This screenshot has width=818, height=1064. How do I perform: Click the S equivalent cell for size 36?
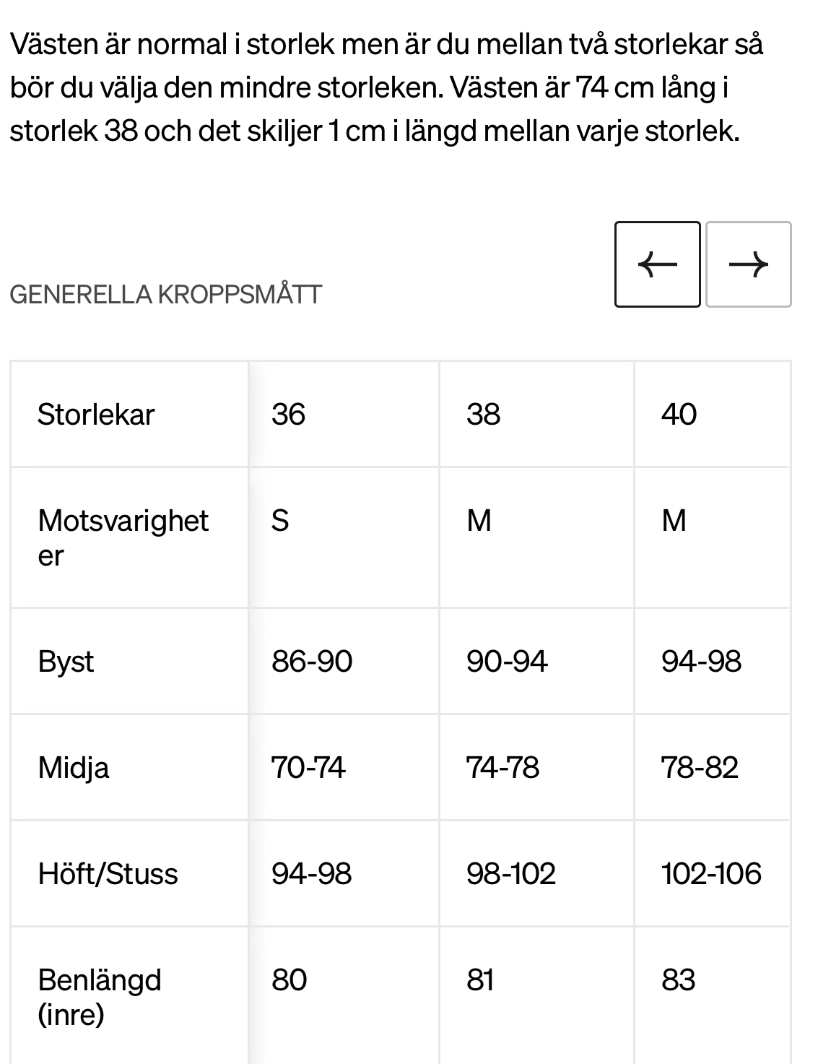tap(344, 537)
